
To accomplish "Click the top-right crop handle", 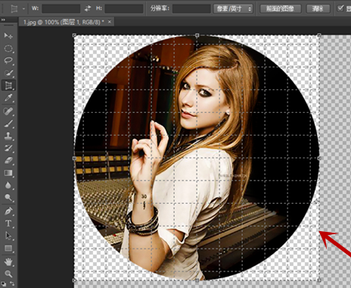I will tap(319, 36).
